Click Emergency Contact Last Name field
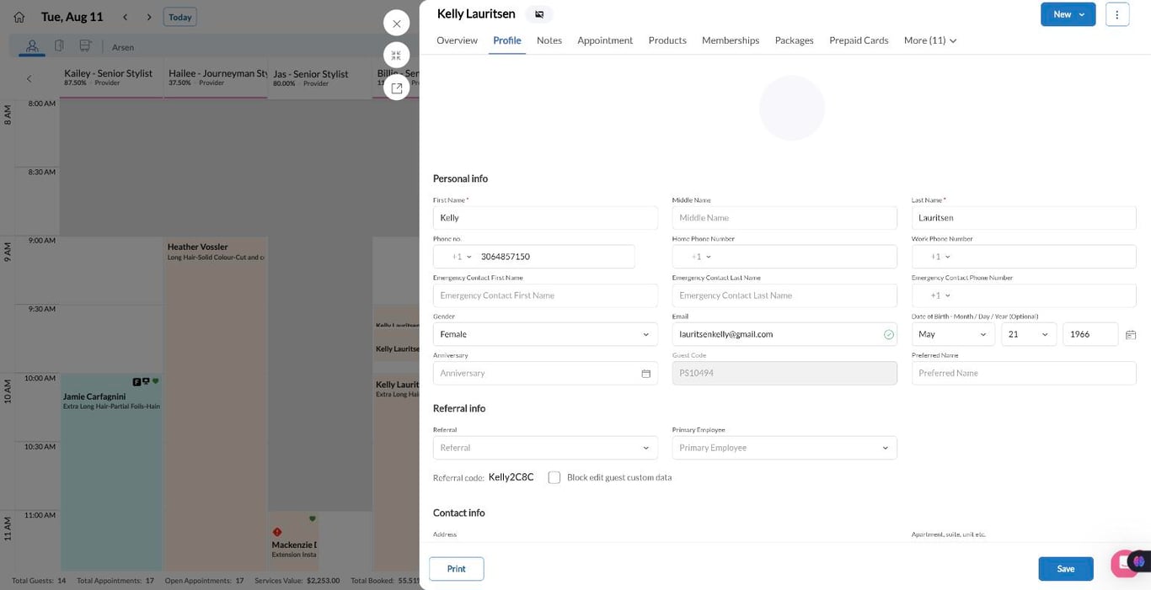The width and height of the screenshot is (1151, 590). click(784, 295)
